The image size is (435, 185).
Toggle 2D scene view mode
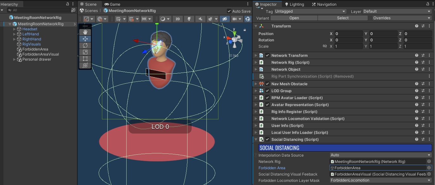(178, 19)
